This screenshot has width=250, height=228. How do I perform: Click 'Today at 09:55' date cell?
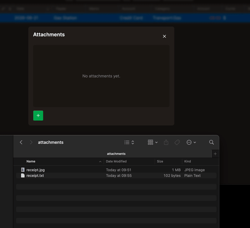(x=119, y=176)
